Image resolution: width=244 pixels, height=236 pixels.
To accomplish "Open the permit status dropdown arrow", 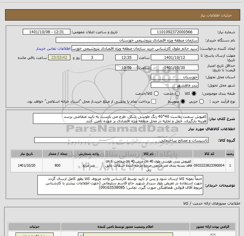I will tap(81, 235).
